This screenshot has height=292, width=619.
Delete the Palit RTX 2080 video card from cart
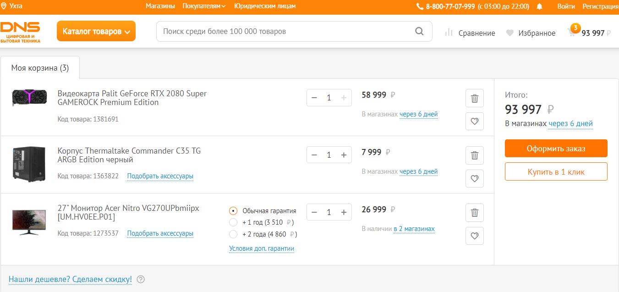[x=475, y=98]
